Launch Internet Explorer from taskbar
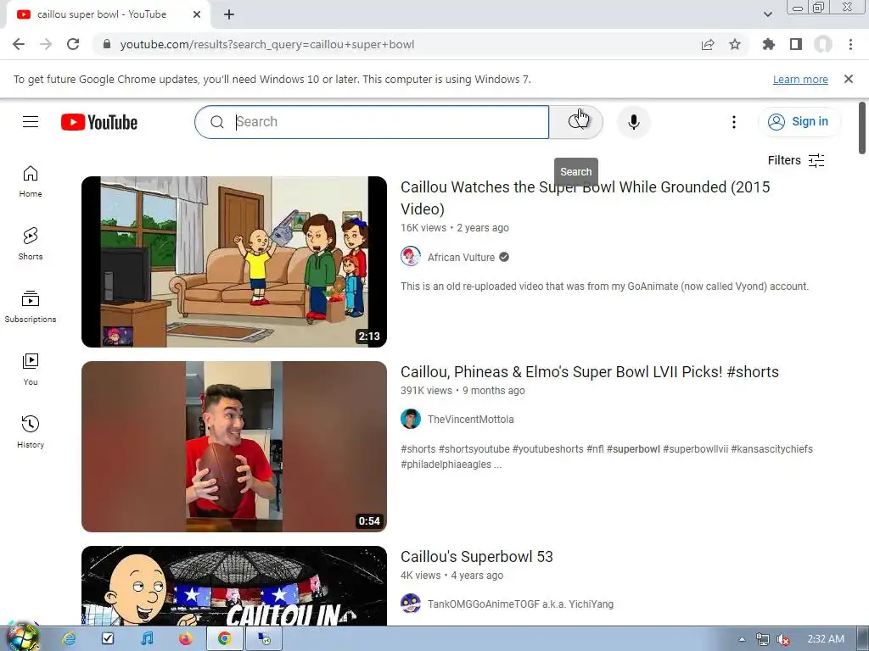 69,639
